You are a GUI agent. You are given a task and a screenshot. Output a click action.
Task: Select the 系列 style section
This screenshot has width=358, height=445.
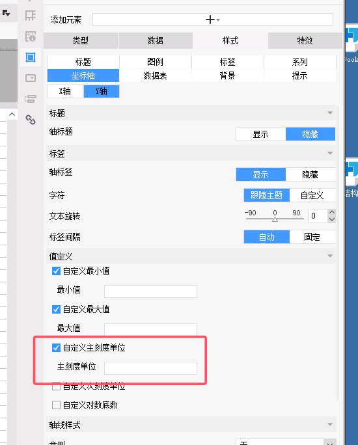pyautogui.click(x=300, y=62)
